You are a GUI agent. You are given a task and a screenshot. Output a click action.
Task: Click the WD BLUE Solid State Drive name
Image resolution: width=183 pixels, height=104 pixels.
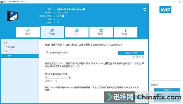pyautogui.click(x=70, y=9)
